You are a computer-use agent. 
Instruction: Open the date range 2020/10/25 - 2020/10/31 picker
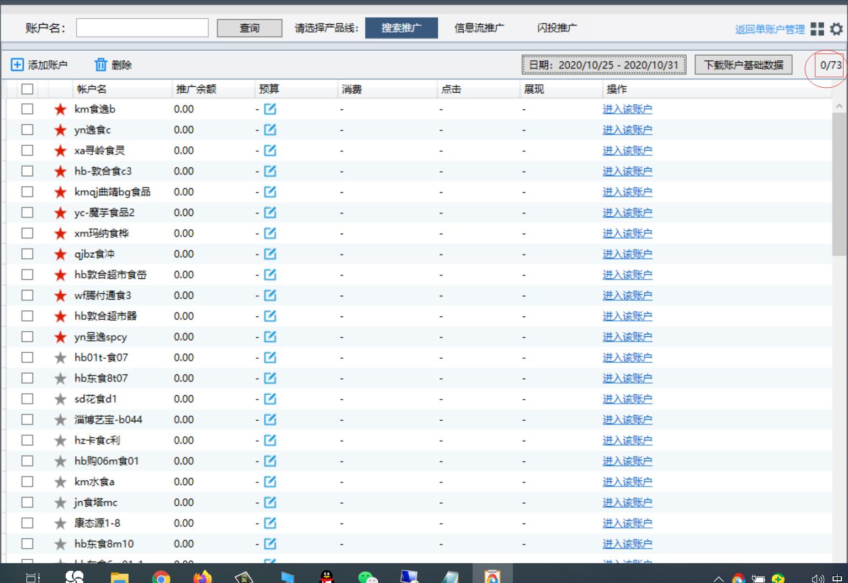point(604,65)
